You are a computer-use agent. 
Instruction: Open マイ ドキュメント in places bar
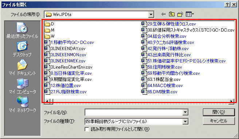pyautogui.click(x=22, y=67)
